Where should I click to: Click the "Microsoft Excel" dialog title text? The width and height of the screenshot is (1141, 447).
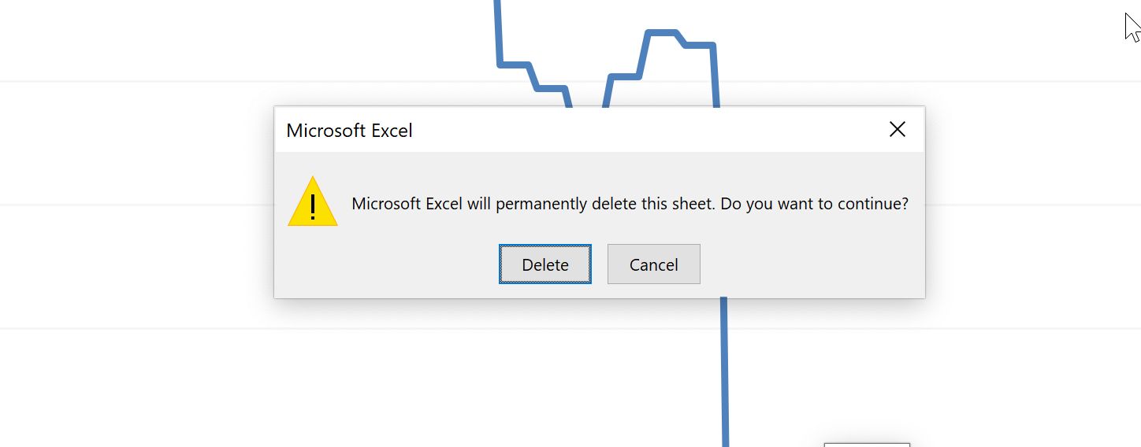pyautogui.click(x=349, y=131)
